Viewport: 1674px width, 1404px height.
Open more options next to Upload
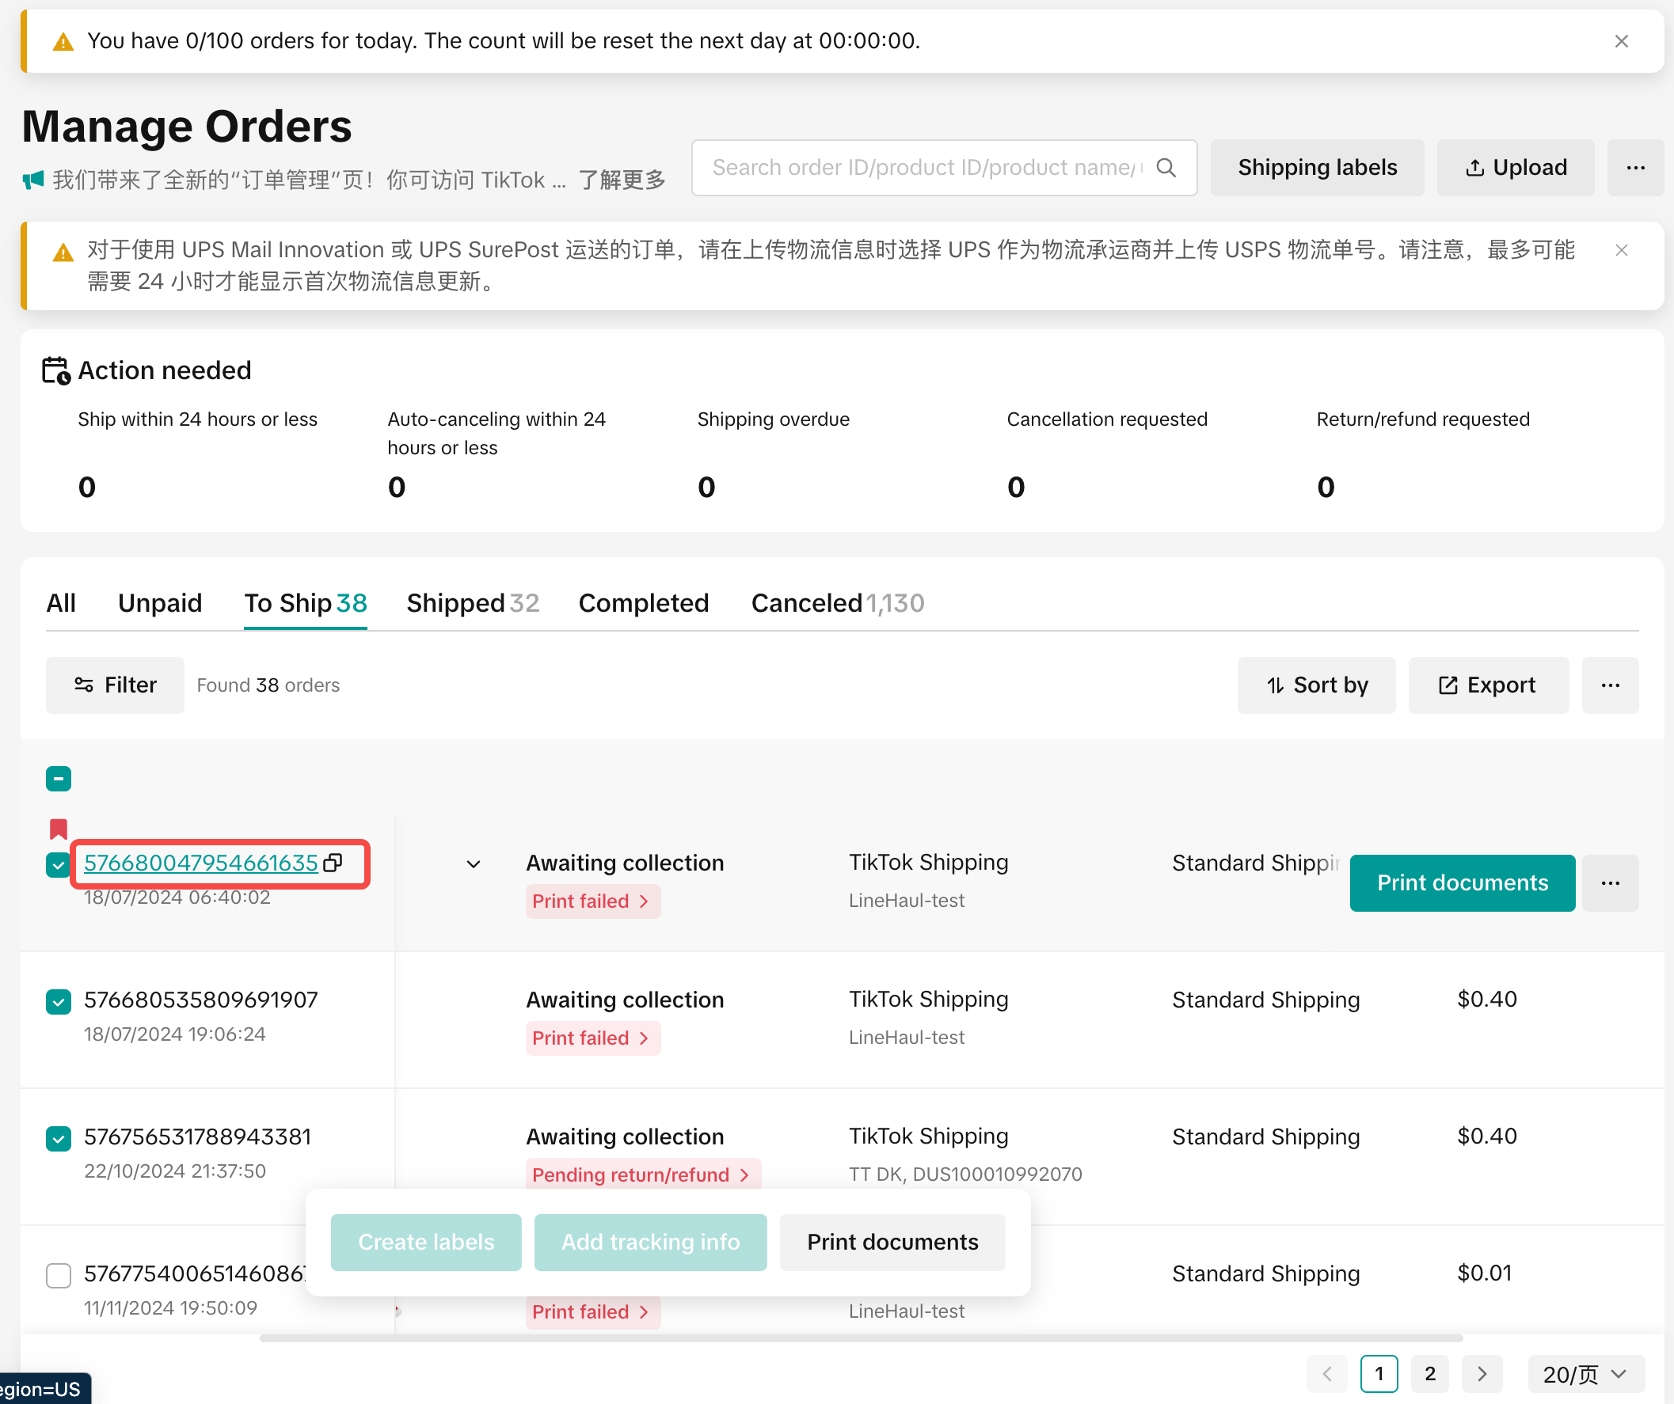click(1635, 167)
